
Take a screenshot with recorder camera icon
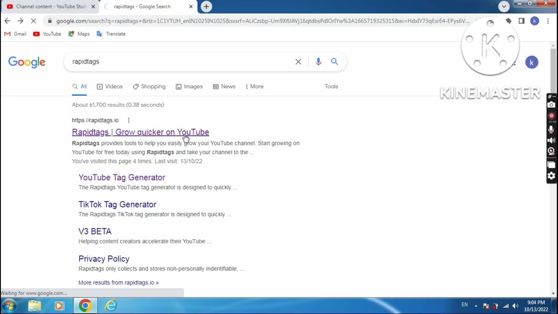[x=551, y=105]
